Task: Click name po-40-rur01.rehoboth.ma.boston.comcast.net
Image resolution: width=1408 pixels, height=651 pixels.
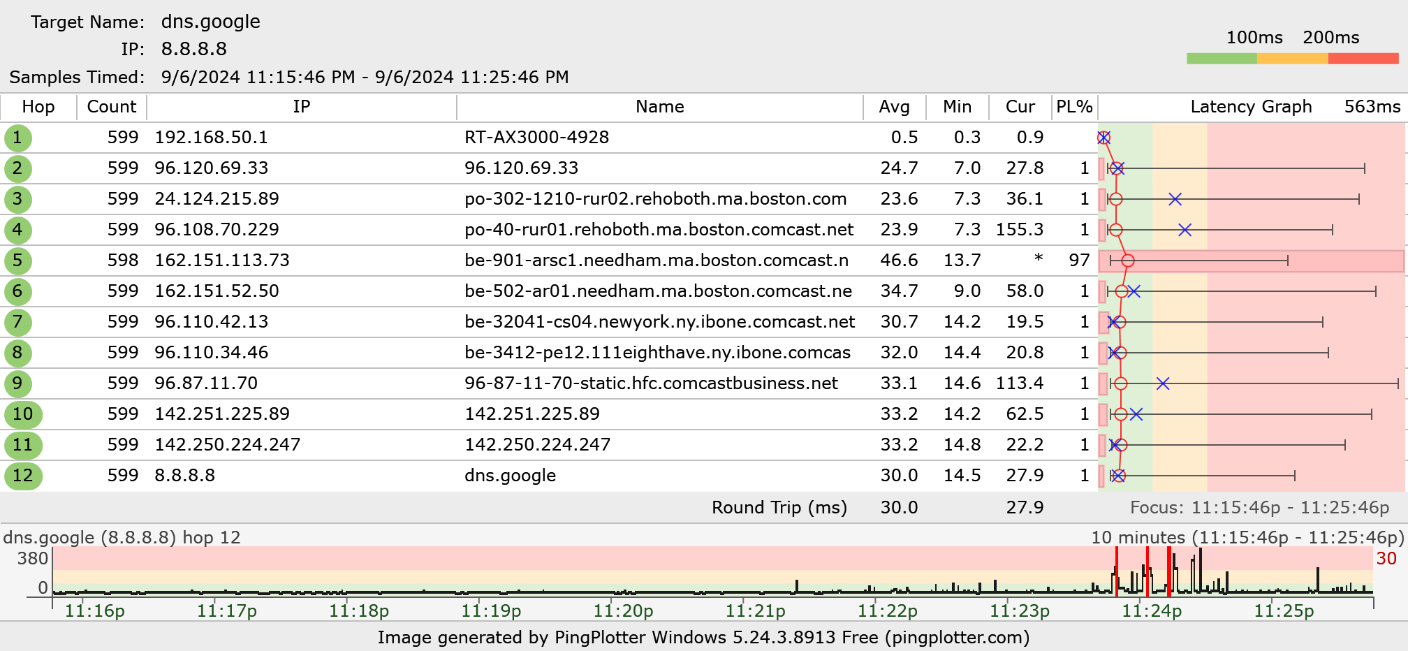Action: point(659,230)
